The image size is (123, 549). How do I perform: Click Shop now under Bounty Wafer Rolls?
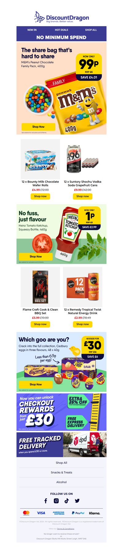[40, 196]
